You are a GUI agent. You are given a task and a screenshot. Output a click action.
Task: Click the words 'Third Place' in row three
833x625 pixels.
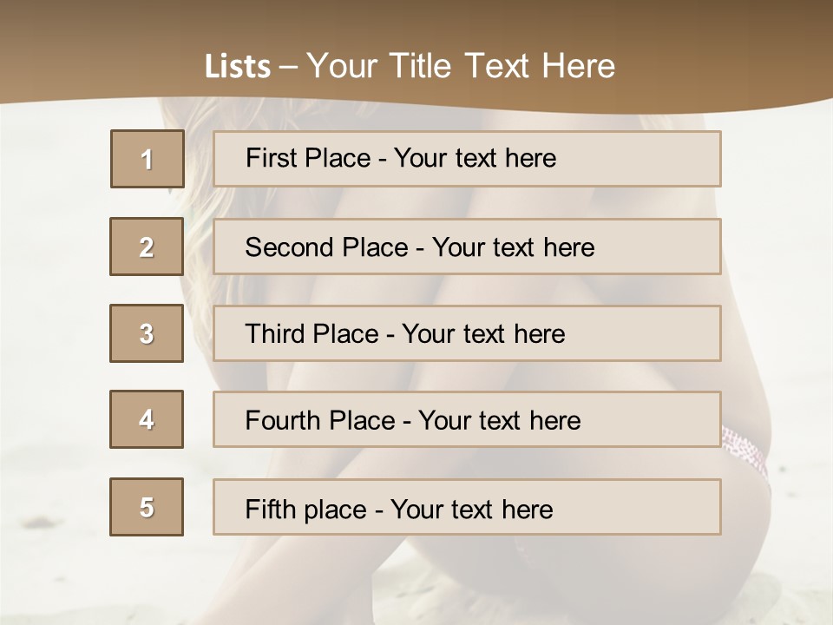click(x=312, y=333)
